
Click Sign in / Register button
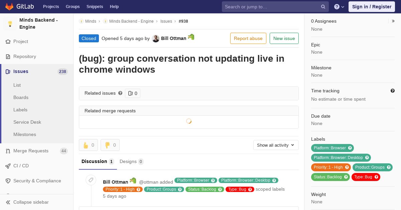coord(372,7)
